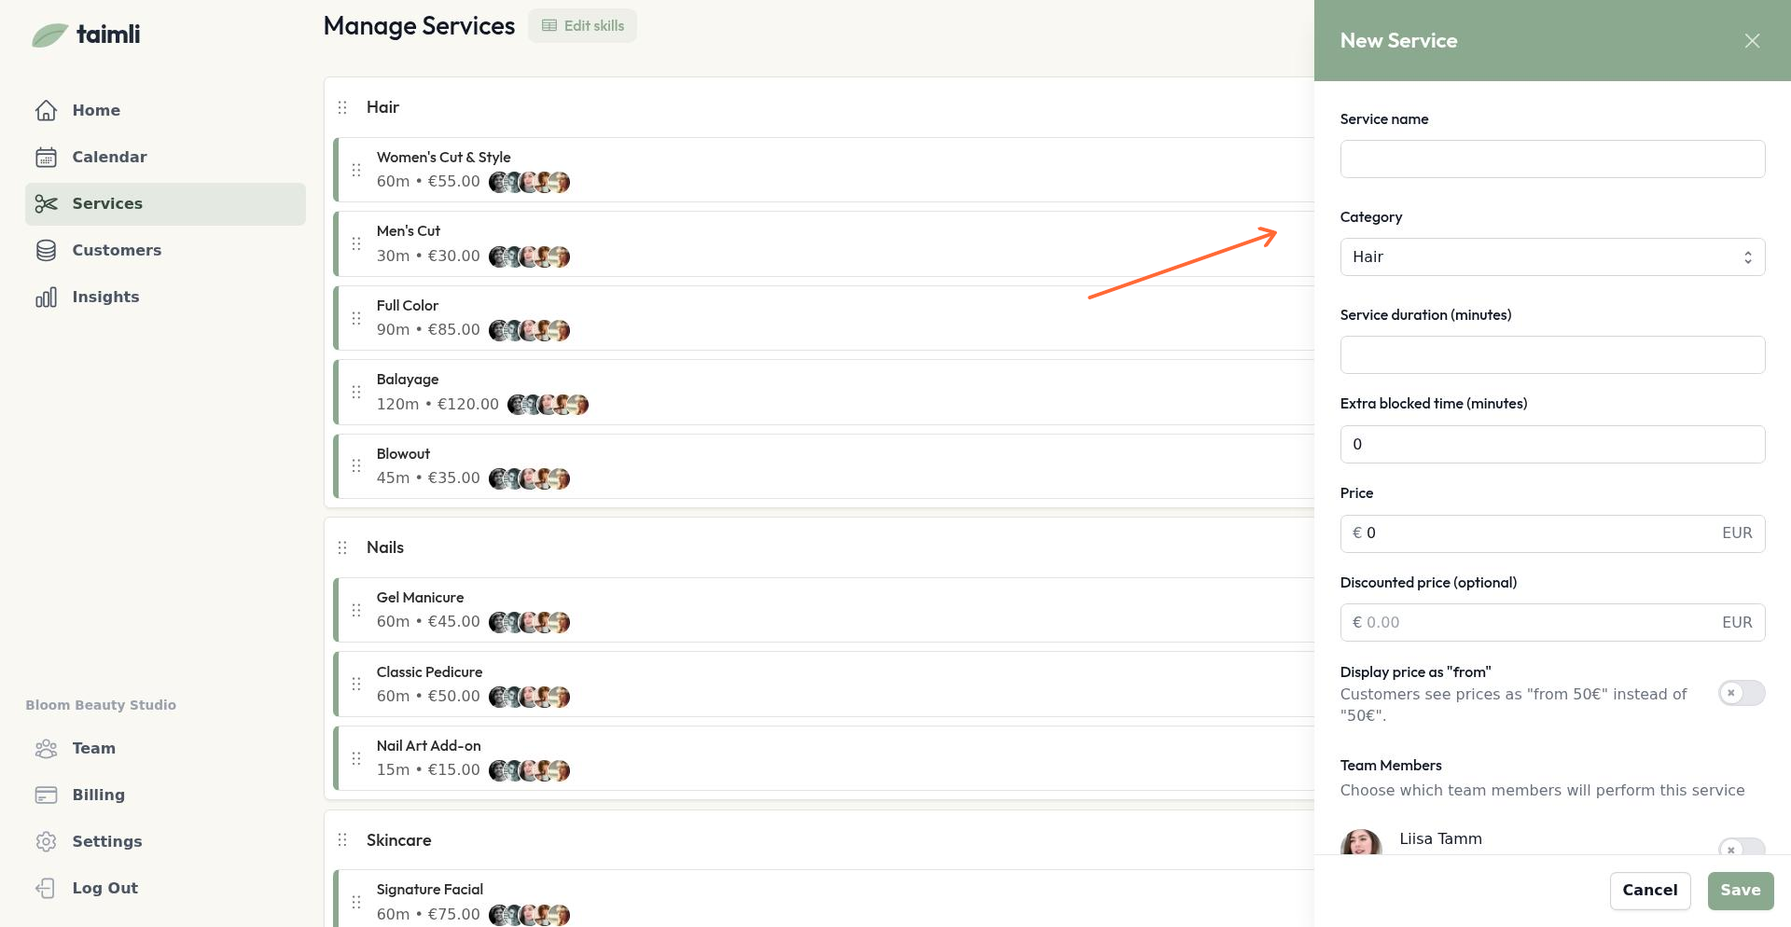The height and width of the screenshot is (927, 1791).
Task: Click the Log Out door icon
Action: click(46, 888)
